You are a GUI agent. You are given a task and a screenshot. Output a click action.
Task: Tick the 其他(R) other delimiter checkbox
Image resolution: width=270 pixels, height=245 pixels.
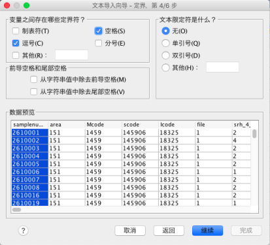click(x=16, y=56)
